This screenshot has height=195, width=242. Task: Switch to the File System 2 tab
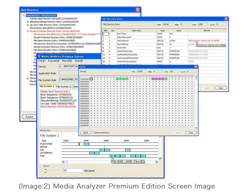[64, 87]
